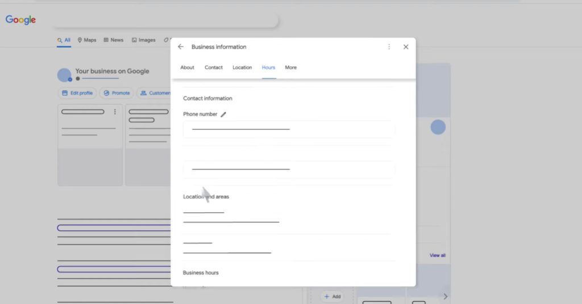Viewport: 582px width, 304px height.
Task: Expand next items with right chevron arrow
Action: coord(445,296)
